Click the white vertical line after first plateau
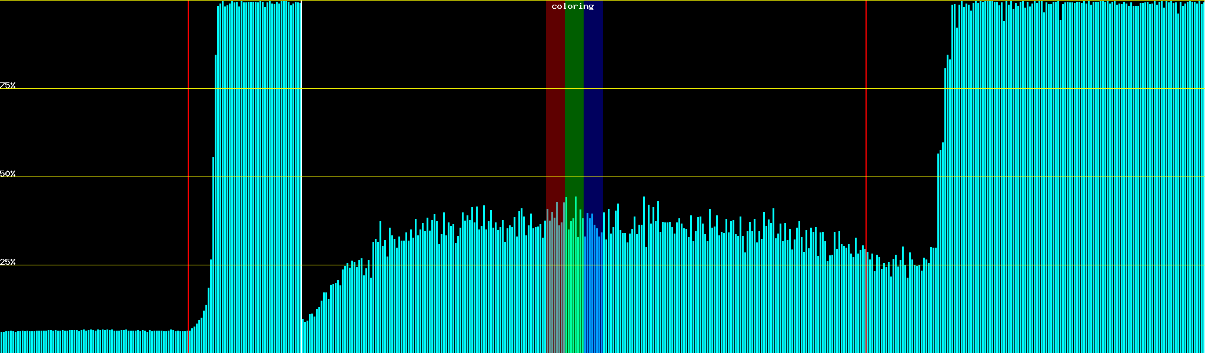The image size is (1205, 353). point(301,176)
